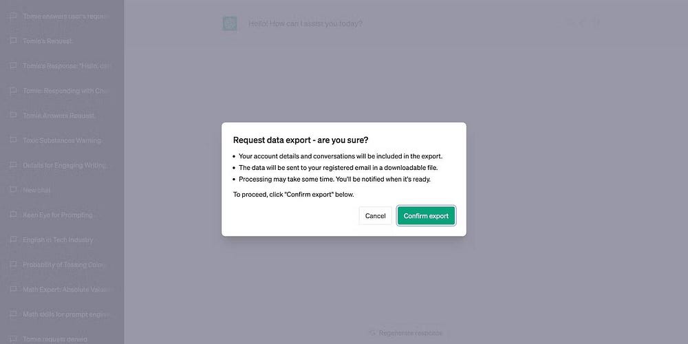Screen dimensions: 688x344
Task: Click the thumbs-down icon on the response
Action: [x=596, y=23]
